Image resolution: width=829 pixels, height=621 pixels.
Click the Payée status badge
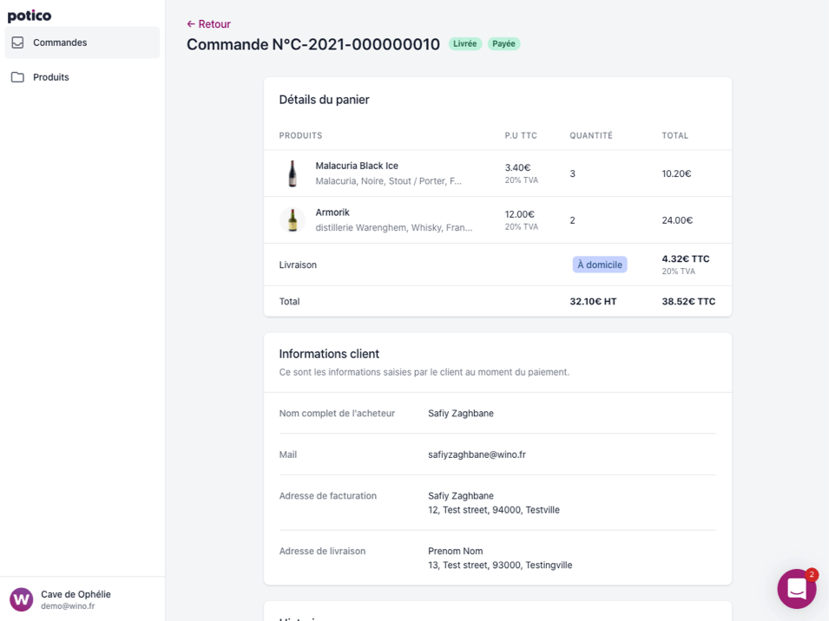click(x=503, y=42)
